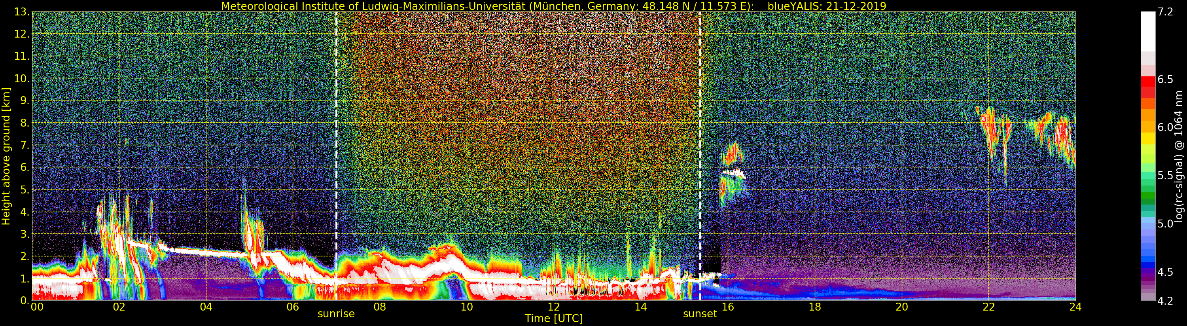Image resolution: width=1187 pixels, height=326 pixels.
Task: Click the 'sunset' label below the time axis
Action: 700,314
